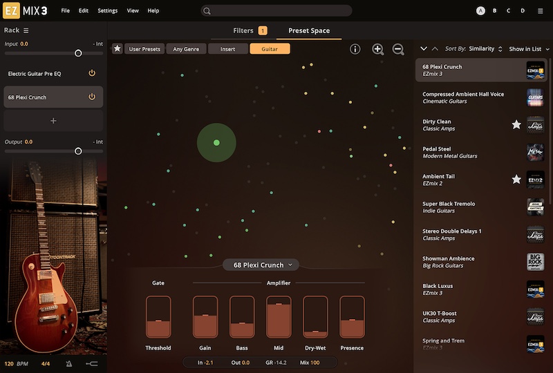Select Black Luxus preset
The width and height of the screenshot is (553, 373).
point(481,289)
